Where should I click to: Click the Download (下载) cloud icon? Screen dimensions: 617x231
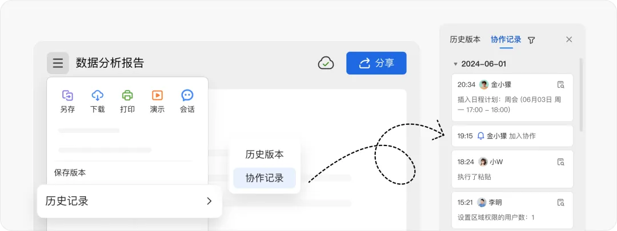pos(98,95)
